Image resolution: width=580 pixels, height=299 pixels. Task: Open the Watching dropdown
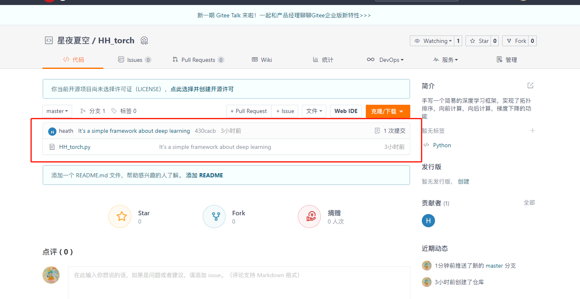(432, 41)
